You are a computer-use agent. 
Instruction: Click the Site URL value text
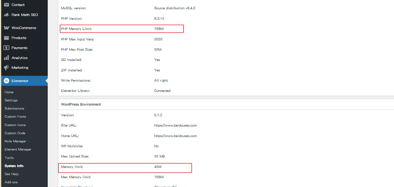175,125
